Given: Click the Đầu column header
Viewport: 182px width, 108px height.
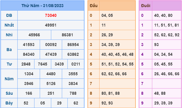Looking at the screenshot, I should (94, 6).
